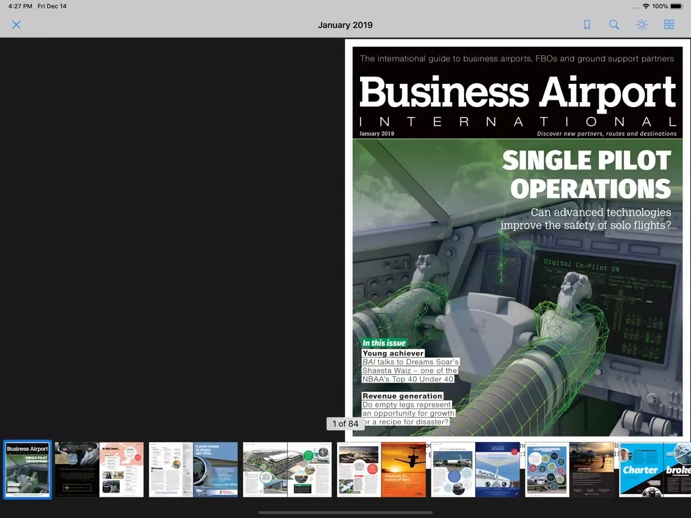Tap the 4:27 PM clock

coord(20,6)
